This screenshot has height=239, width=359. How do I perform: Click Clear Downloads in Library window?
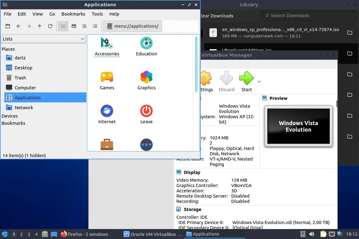[217, 16]
